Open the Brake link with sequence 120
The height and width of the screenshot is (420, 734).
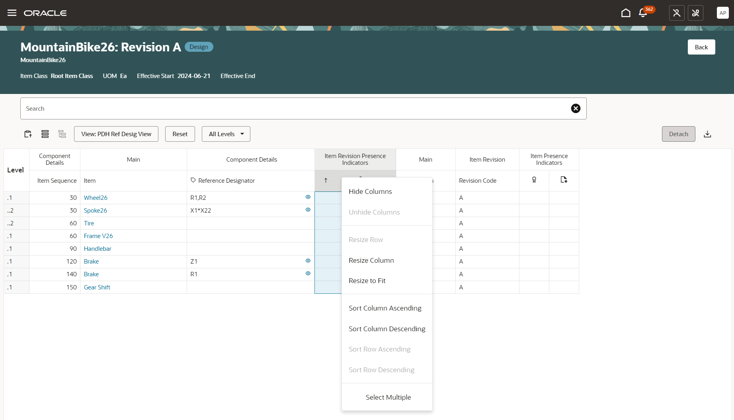coord(91,261)
